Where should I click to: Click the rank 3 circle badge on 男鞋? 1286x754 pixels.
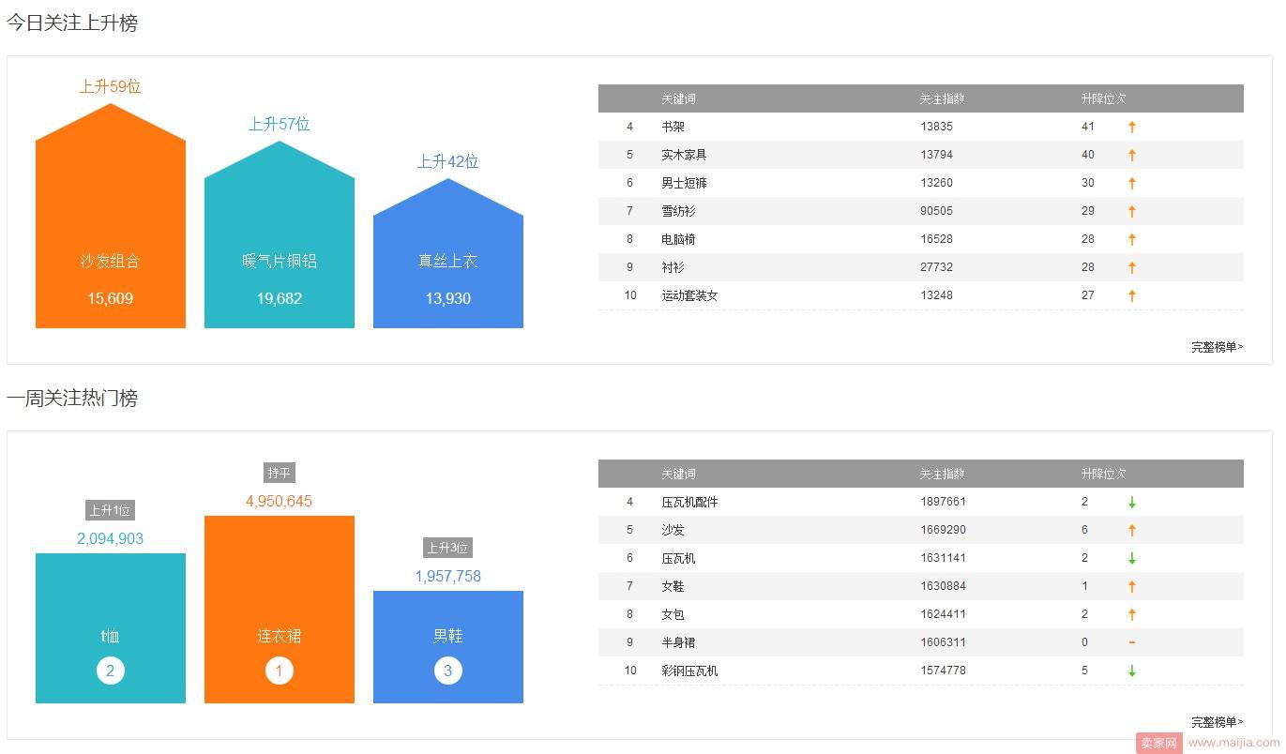(448, 671)
